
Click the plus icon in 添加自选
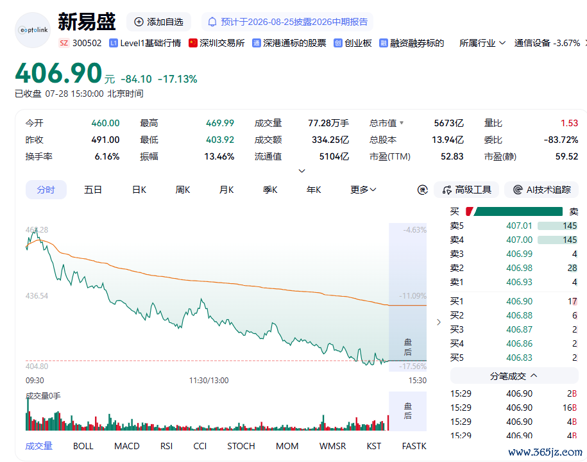139,22
